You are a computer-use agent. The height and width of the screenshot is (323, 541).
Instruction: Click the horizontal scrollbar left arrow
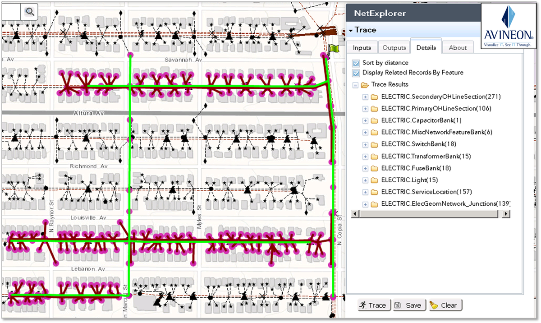[x=355, y=214]
